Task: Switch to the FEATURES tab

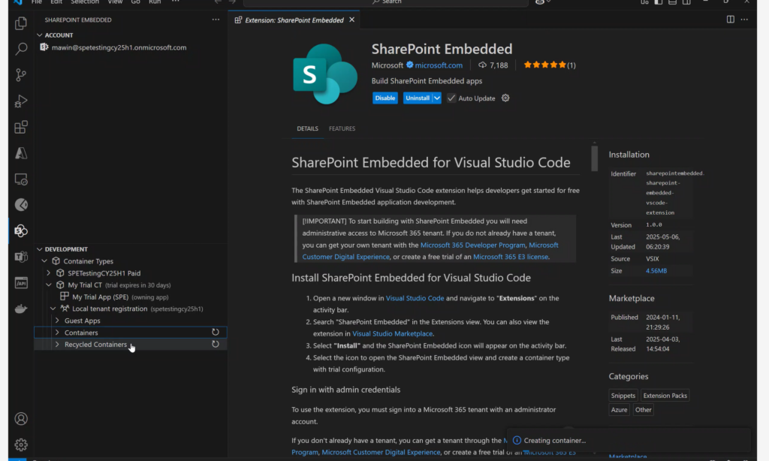Action: (342, 128)
